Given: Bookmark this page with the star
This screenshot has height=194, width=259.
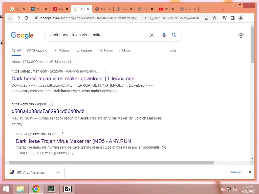Looking at the screenshot, I should tap(214, 18).
